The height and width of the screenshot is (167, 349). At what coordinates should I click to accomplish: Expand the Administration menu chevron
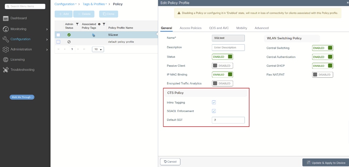47,50
